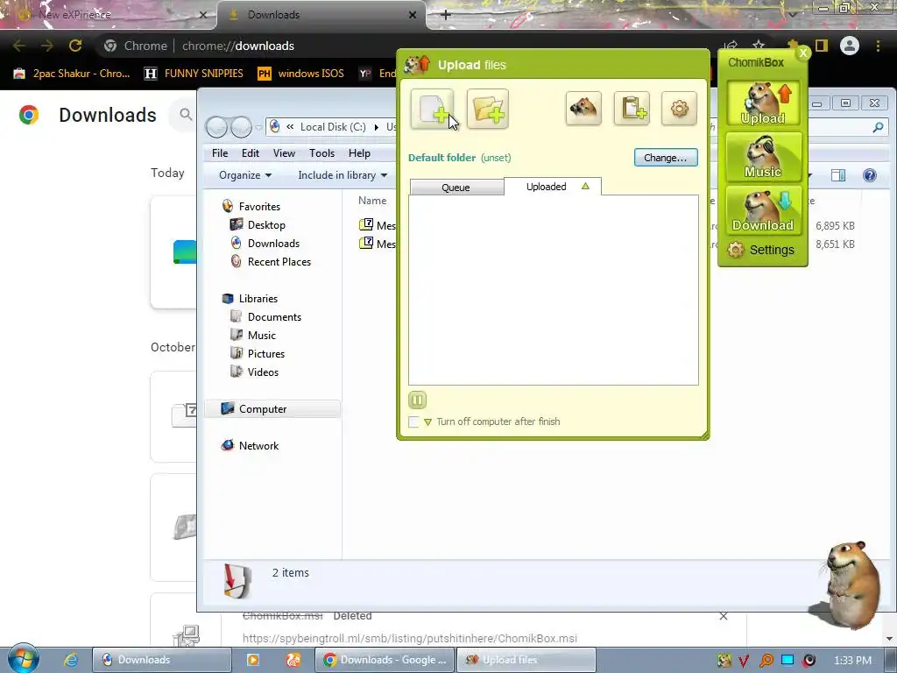The height and width of the screenshot is (673, 897).
Task: Open Windows Media Player taskbar icon
Action: coord(252,660)
